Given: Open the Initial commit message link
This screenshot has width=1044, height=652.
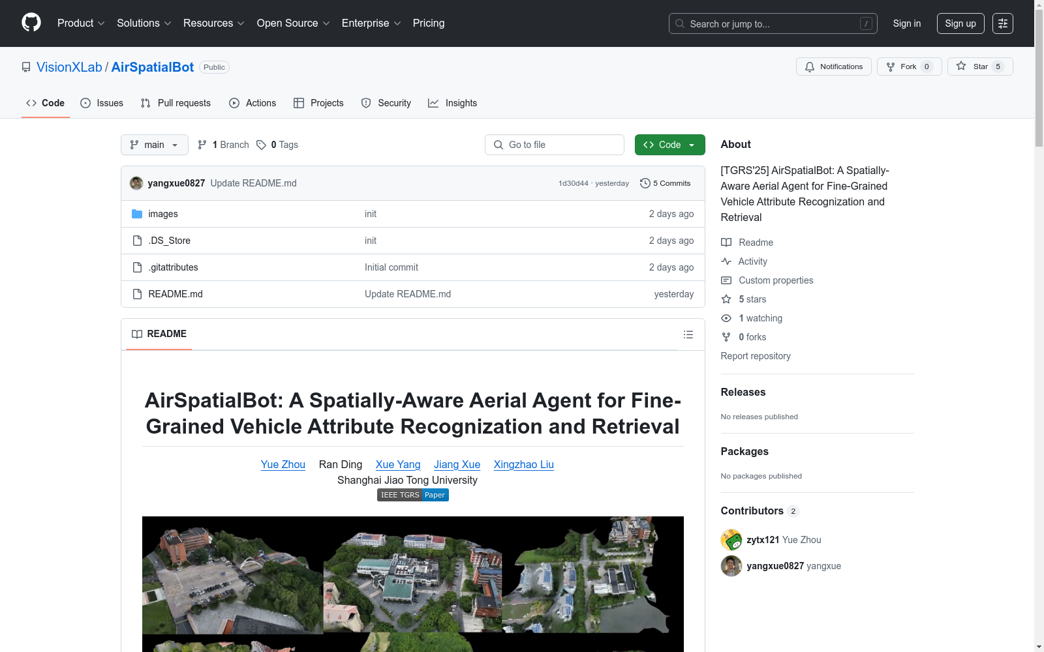Looking at the screenshot, I should tap(391, 267).
